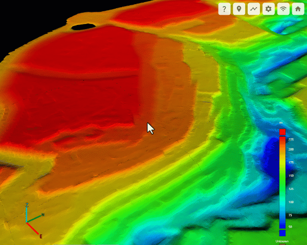Click the blue below-range legend swatch
The height and width of the screenshot is (245, 307).
click(x=282, y=233)
